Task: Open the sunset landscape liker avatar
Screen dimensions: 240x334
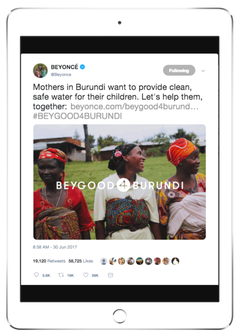Action: [140, 261]
